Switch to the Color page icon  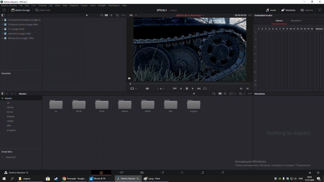182,173
